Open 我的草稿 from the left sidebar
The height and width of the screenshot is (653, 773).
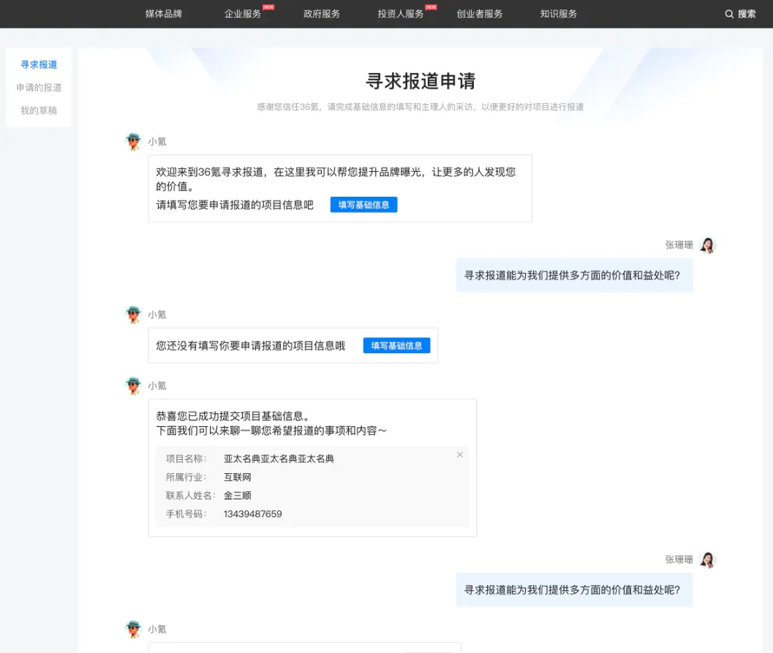click(x=39, y=110)
